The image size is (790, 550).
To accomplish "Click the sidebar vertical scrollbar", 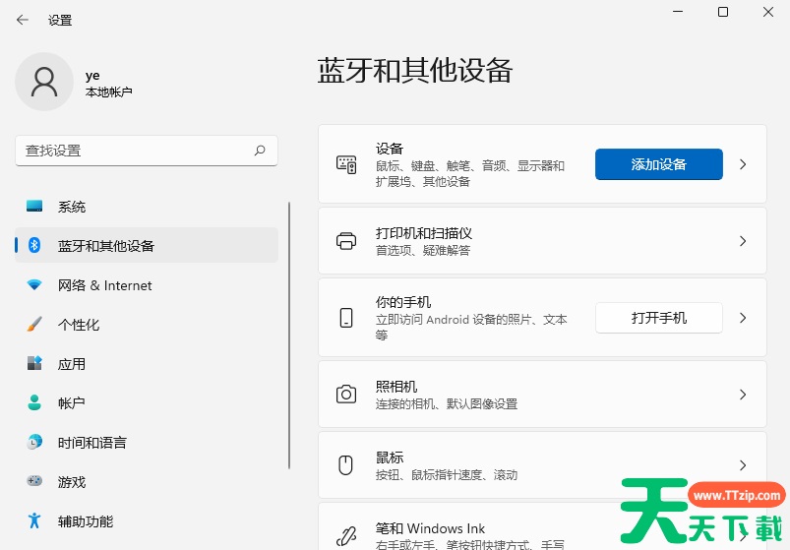I will (289, 335).
